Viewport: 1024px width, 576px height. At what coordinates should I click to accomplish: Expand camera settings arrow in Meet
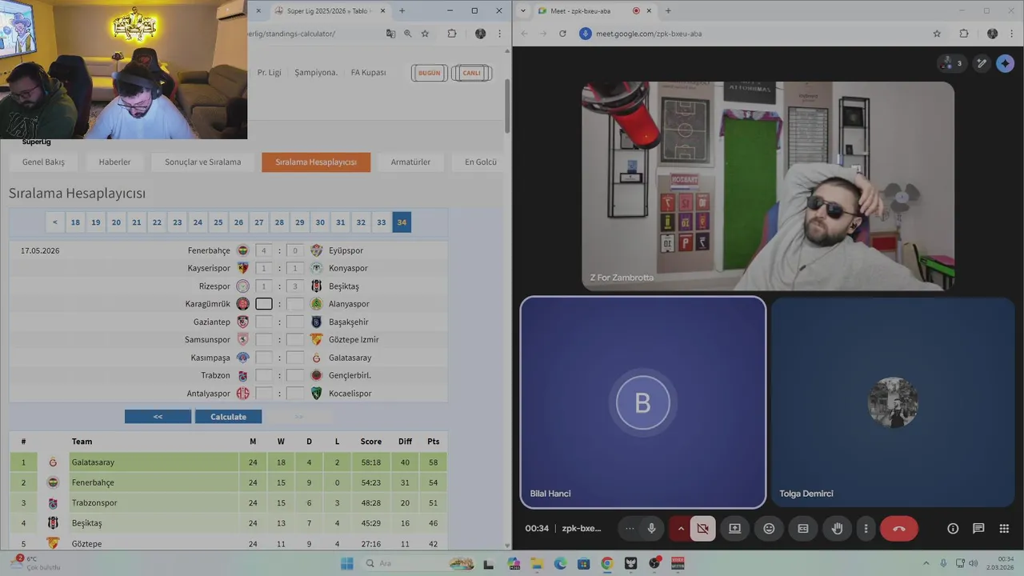(681, 528)
